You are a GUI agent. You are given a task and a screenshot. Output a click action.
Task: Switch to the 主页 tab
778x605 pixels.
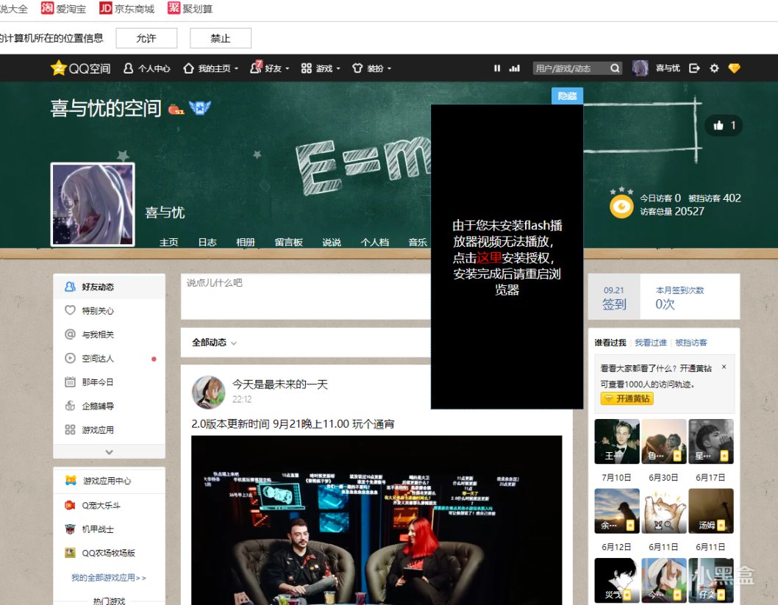(168, 242)
